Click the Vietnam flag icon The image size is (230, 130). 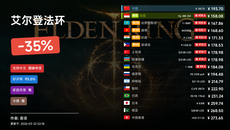point(126,30)
